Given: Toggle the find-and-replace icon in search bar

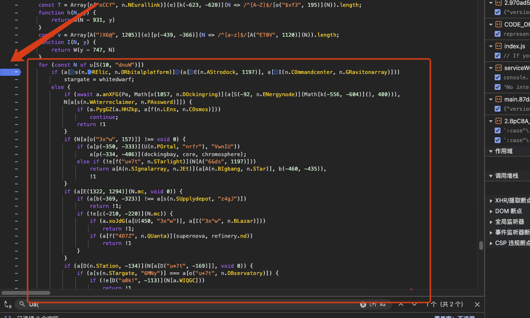Looking at the screenshot, I should pos(8,304).
